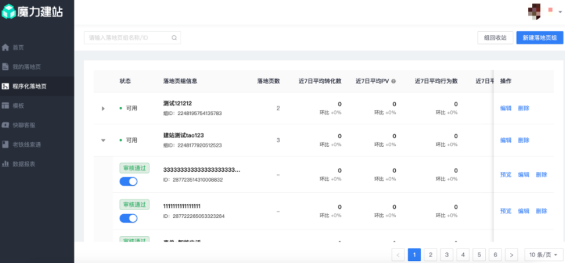The image size is (565, 263).
Task: Click the search magnifier icon
Action: [x=174, y=38]
